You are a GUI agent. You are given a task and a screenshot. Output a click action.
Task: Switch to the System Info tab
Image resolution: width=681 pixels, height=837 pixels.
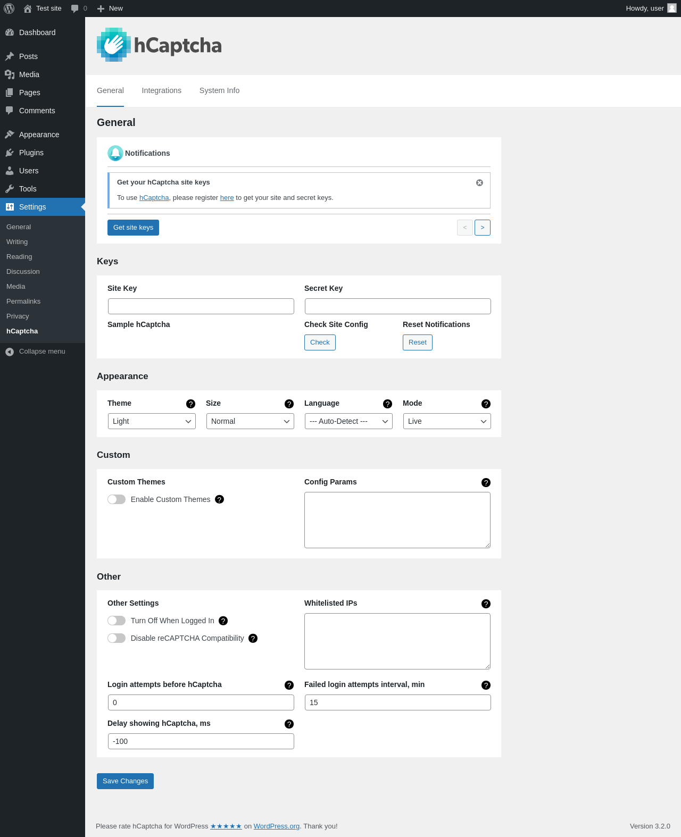pos(219,90)
